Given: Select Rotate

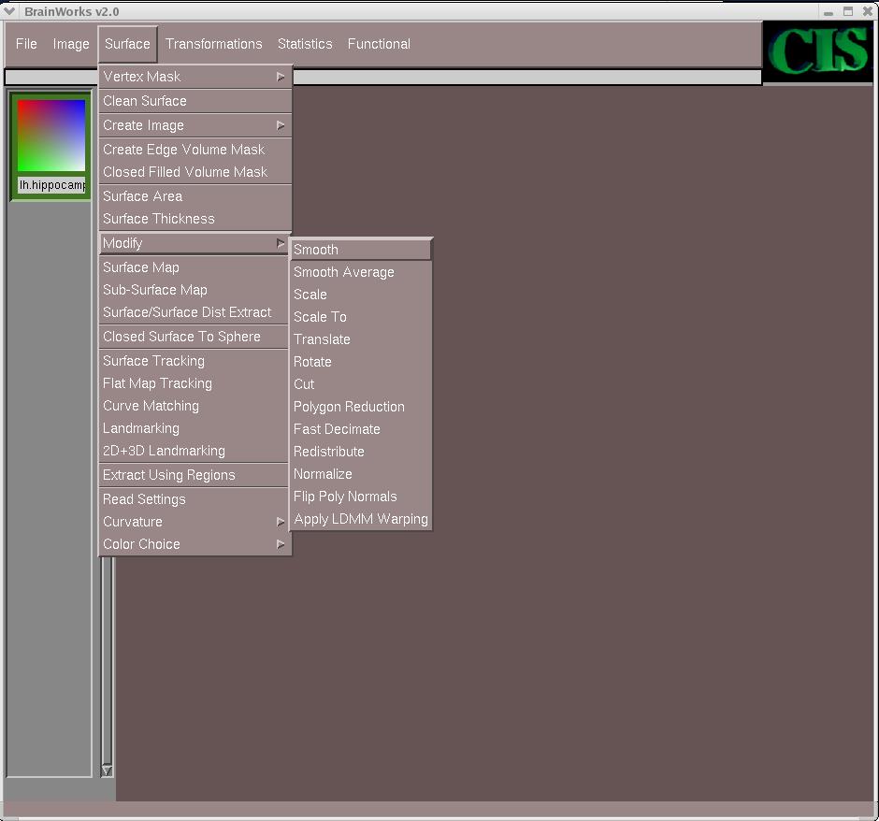Looking at the screenshot, I should [361, 362].
